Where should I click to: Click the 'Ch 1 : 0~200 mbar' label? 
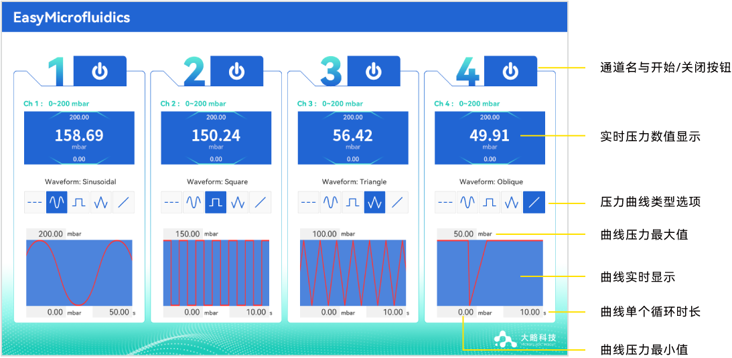point(56,104)
